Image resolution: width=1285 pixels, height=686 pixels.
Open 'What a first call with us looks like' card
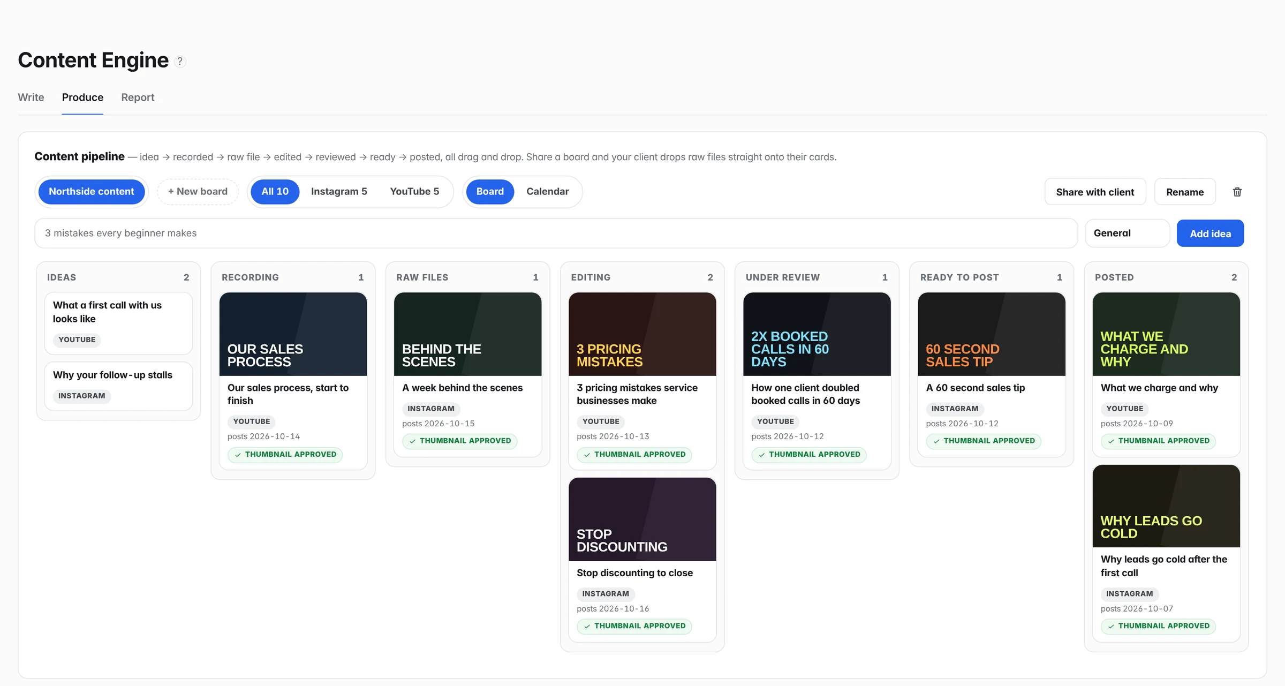click(x=118, y=323)
